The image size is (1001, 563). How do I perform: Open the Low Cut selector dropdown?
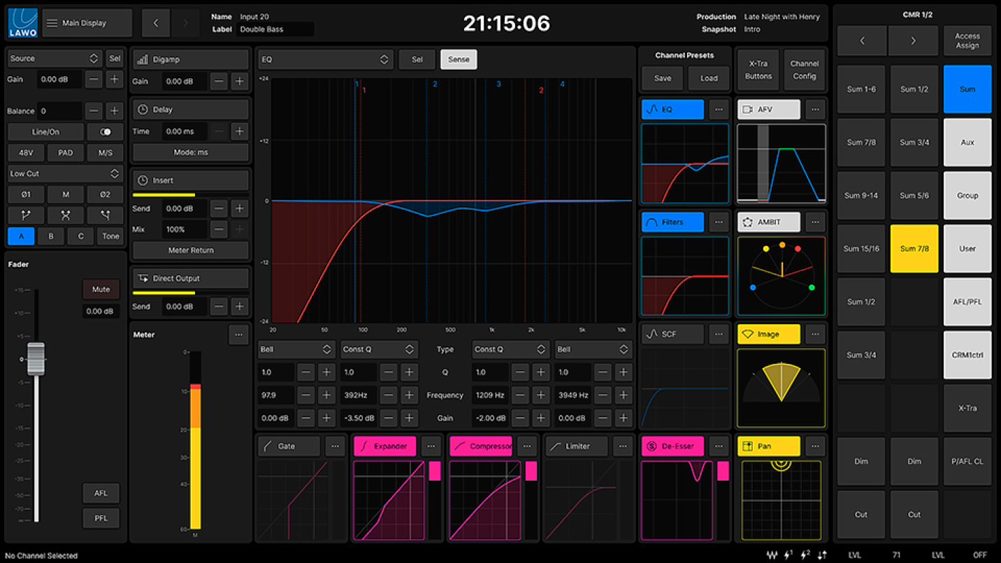[64, 173]
